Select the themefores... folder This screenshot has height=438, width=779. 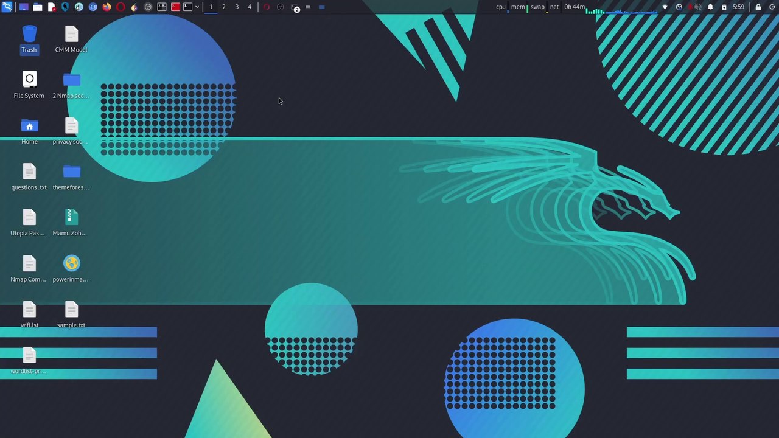point(71,177)
